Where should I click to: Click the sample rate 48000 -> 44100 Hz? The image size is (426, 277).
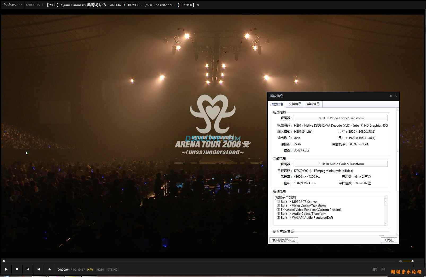click(x=307, y=177)
